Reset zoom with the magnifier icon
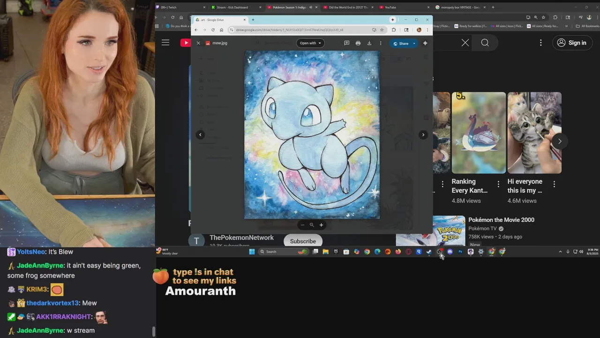This screenshot has width=600, height=338. click(312, 225)
